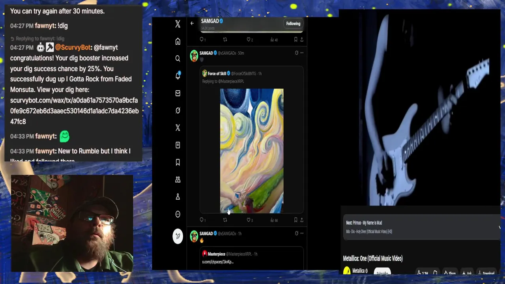Viewport: 505px width, 284px height.
Task: Open the Lists icon in sidebar
Action: point(178,145)
